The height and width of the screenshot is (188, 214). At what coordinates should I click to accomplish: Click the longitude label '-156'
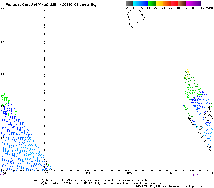(x=128, y=173)
